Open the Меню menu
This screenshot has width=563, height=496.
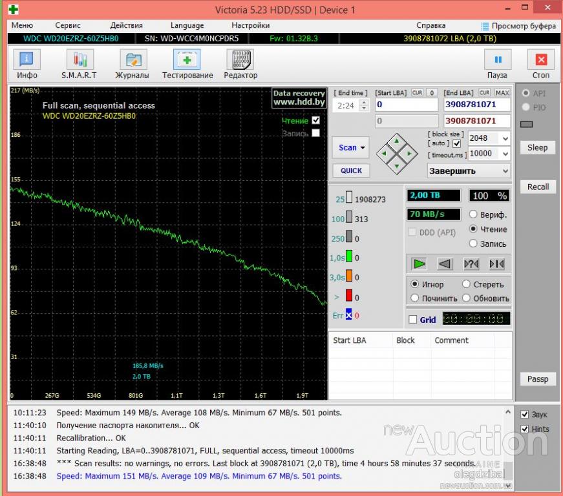[22, 25]
